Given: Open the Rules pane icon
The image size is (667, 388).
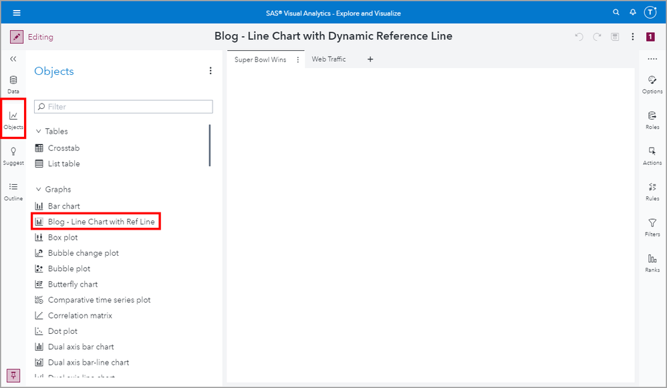Looking at the screenshot, I should 652,190.
